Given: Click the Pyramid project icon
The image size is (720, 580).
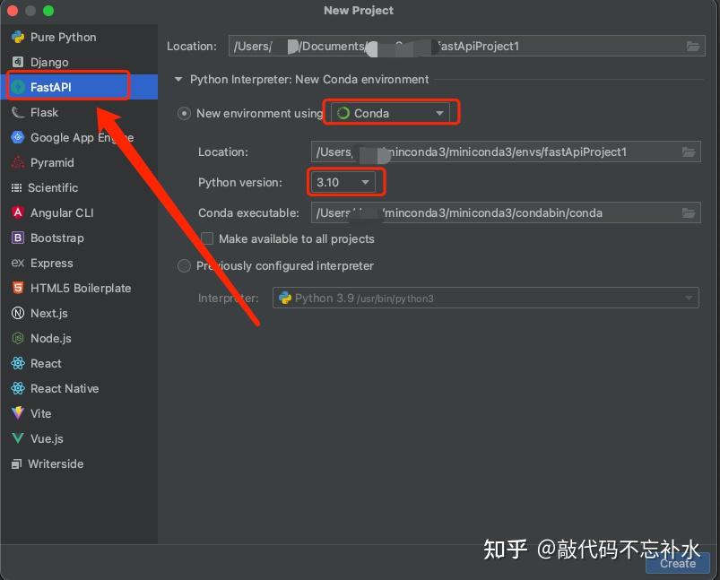Looking at the screenshot, I should [x=17, y=162].
